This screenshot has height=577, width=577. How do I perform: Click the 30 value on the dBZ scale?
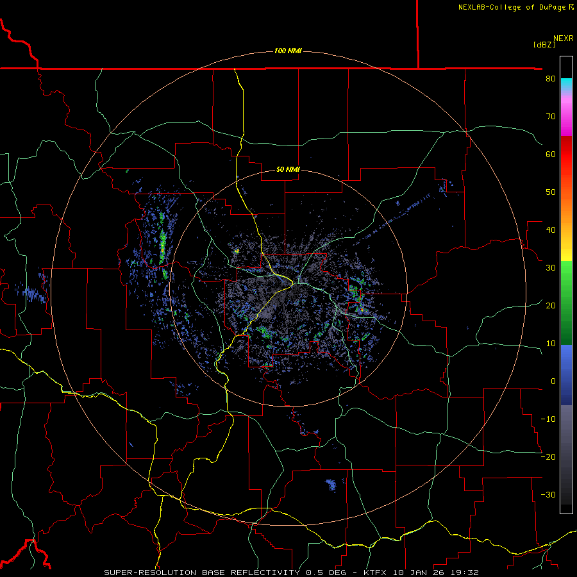coord(551,267)
